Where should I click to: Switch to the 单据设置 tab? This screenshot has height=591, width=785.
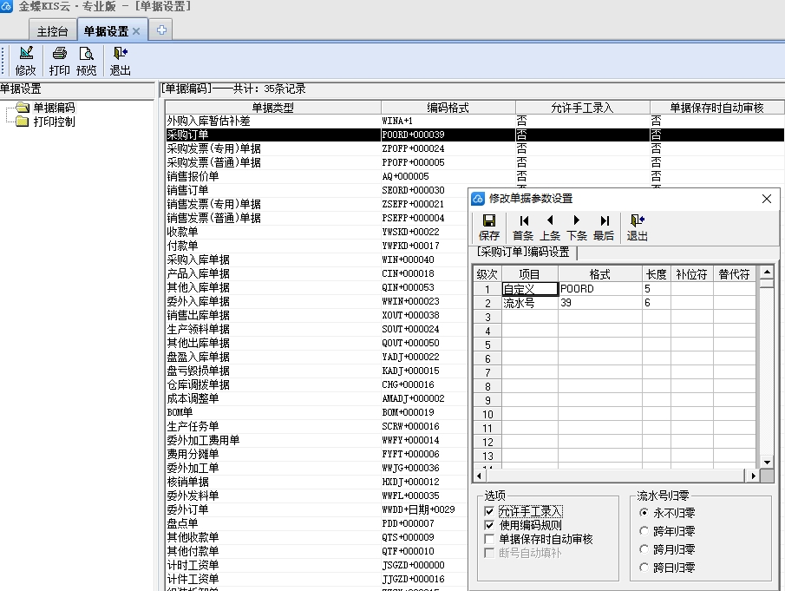click(107, 31)
